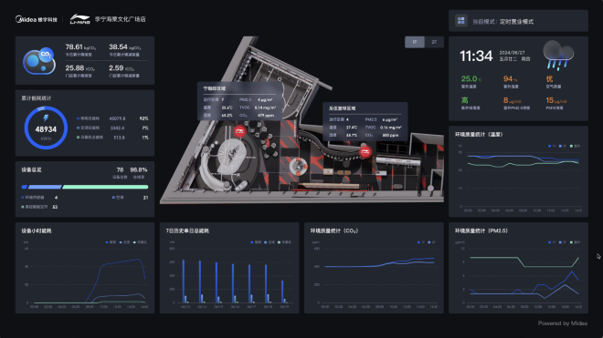This screenshot has height=338, width=603.
Task: Select the left red Li-Ning map marker
Action: pos(239,131)
